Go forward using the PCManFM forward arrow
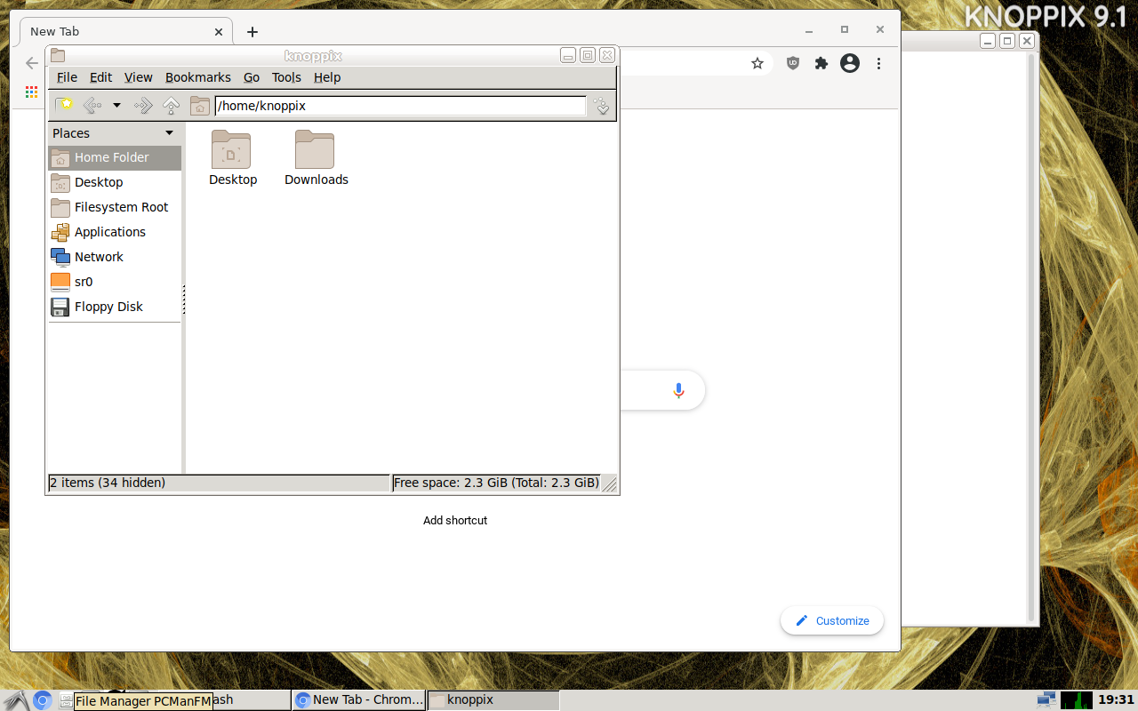This screenshot has width=1138, height=711. click(142, 106)
